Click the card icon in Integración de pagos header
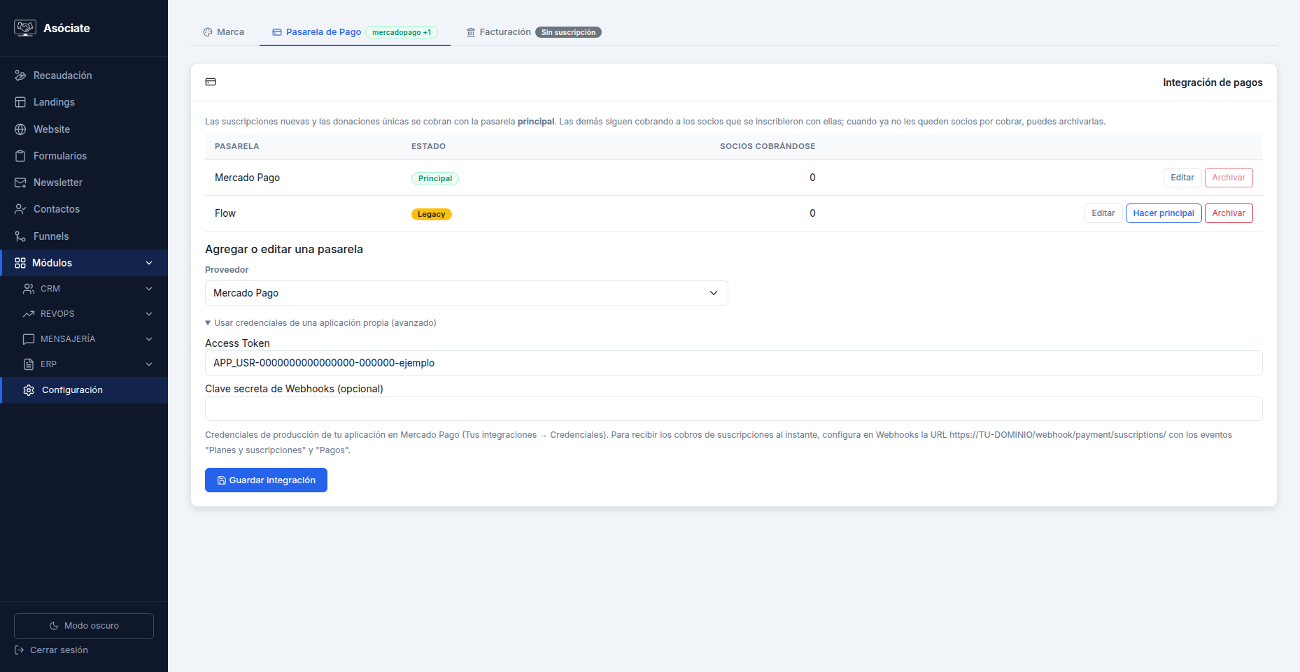The width and height of the screenshot is (1300, 672). tap(211, 82)
